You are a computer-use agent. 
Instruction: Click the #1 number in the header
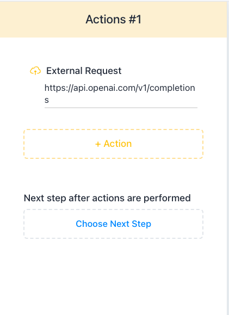coord(135,19)
